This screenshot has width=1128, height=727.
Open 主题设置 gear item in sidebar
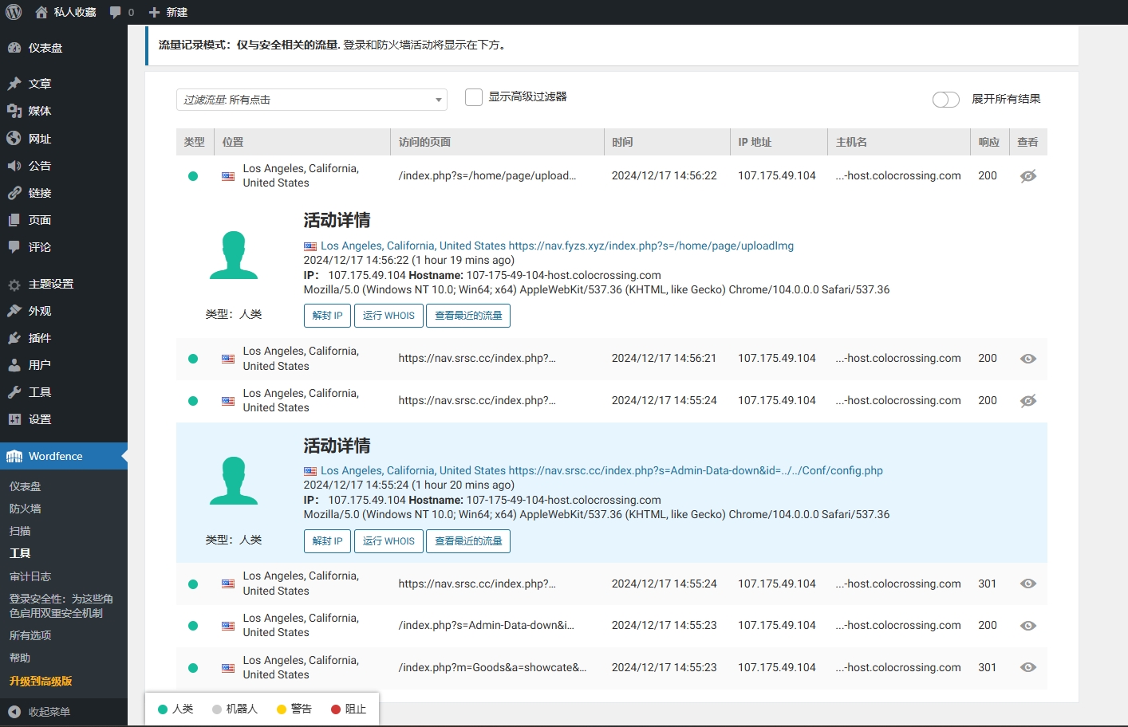coord(49,284)
